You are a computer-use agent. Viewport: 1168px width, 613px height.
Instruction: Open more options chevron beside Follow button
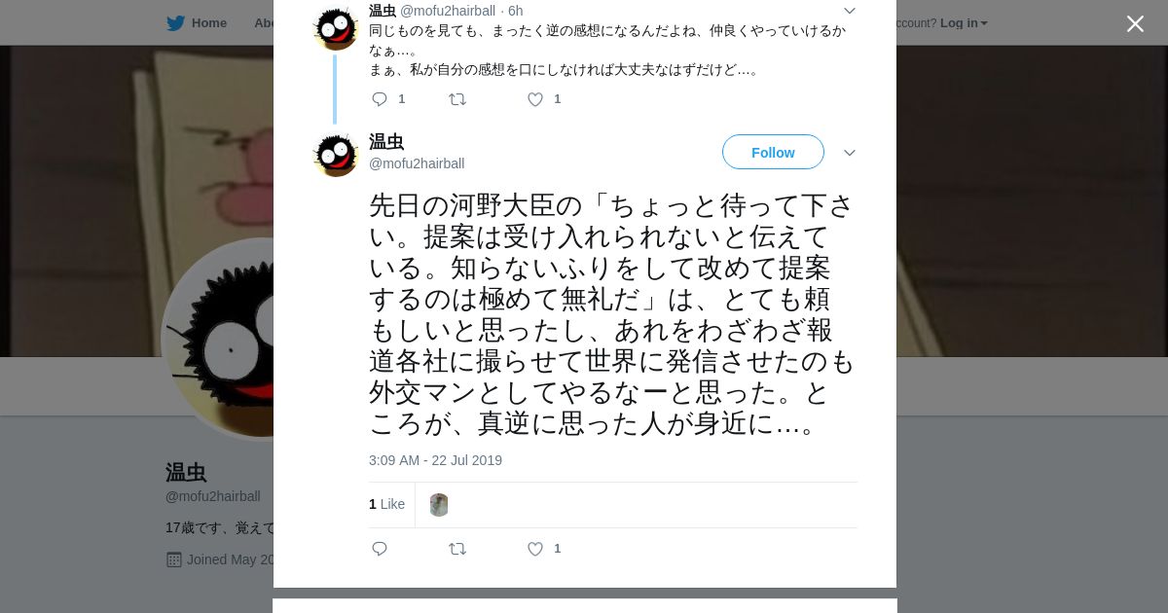tap(850, 153)
